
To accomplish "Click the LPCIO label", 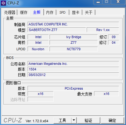I will pos(21,49).
